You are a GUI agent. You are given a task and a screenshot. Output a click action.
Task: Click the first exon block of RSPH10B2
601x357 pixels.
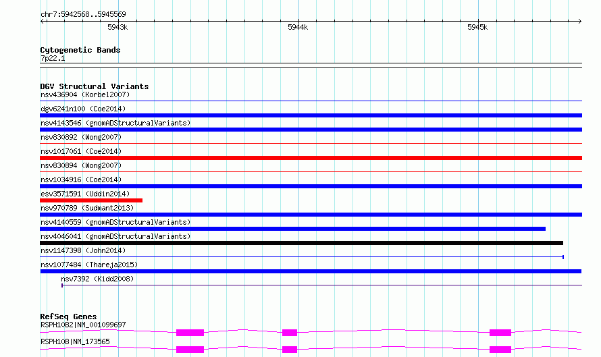(190, 333)
